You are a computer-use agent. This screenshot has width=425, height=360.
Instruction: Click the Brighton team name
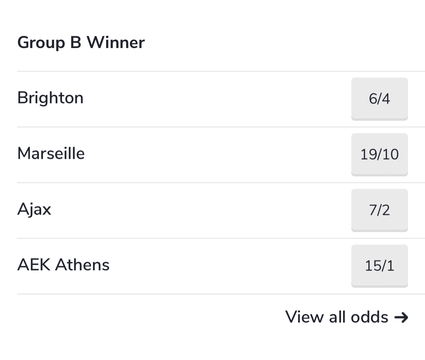[x=50, y=98]
